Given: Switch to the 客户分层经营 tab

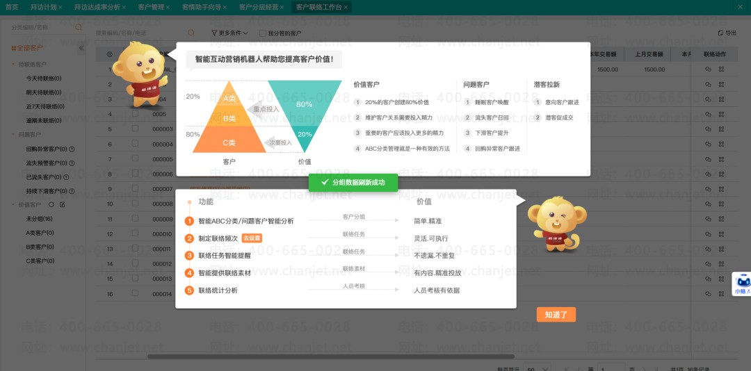Looking at the screenshot, I should (x=258, y=7).
